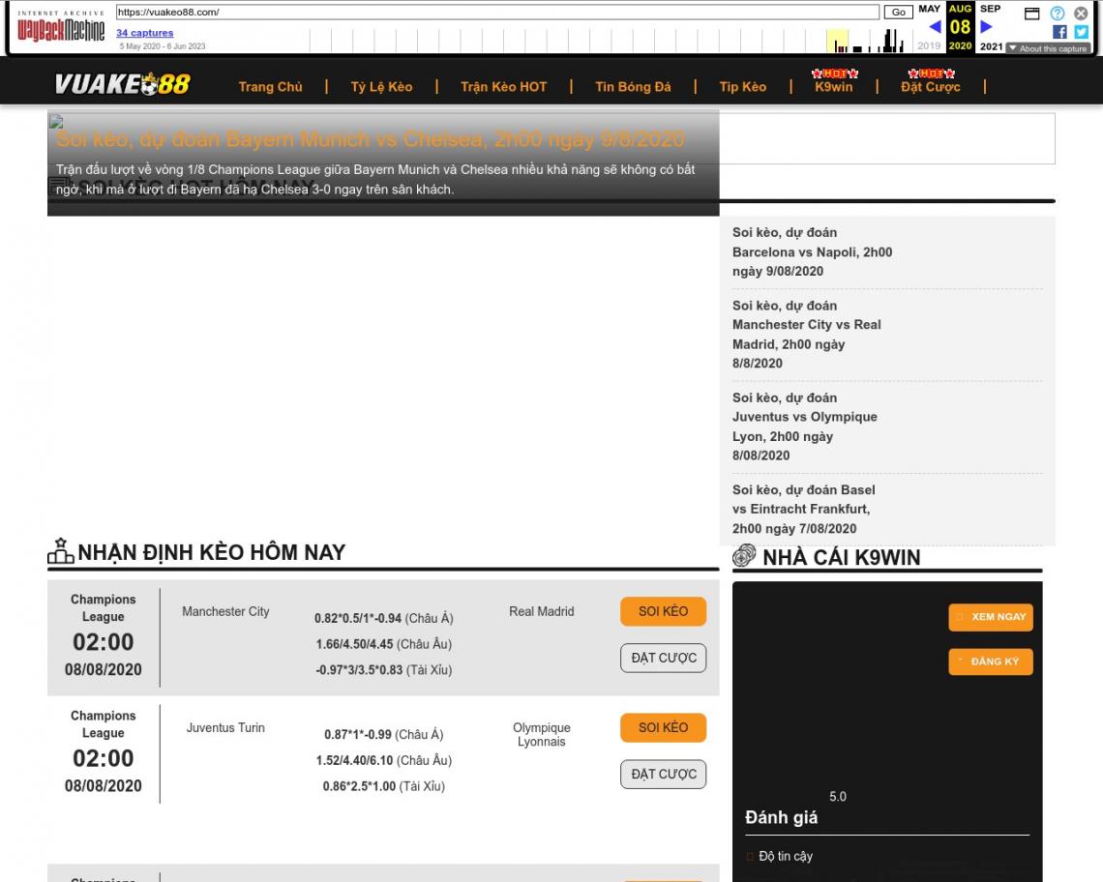Image resolution: width=1103 pixels, height=882 pixels.
Task: Click the odds "1.52/4.40/6.10 (Châu Âu)"
Action: click(x=384, y=760)
